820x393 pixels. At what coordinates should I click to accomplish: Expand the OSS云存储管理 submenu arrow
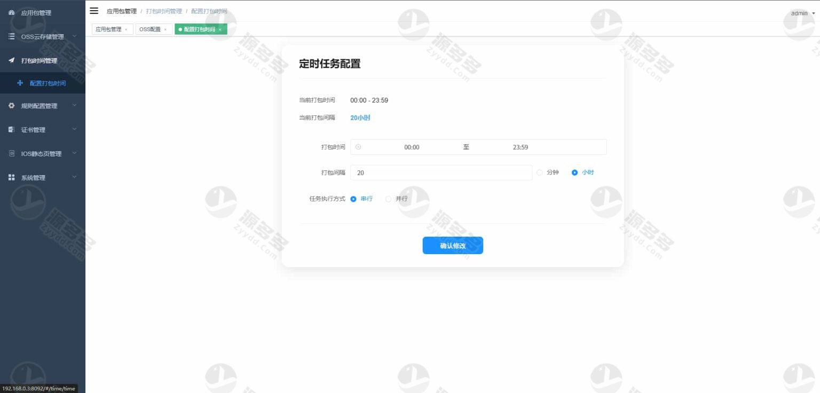tap(74, 36)
